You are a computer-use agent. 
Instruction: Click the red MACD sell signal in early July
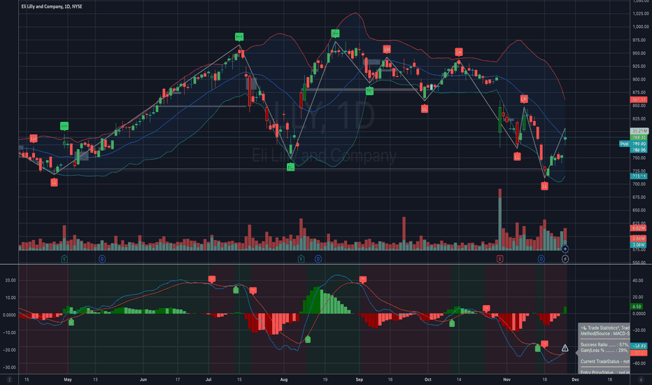pyautogui.click(x=212, y=279)
